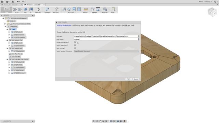Select the Lid Bottom Ball setup

pos(17,49)
